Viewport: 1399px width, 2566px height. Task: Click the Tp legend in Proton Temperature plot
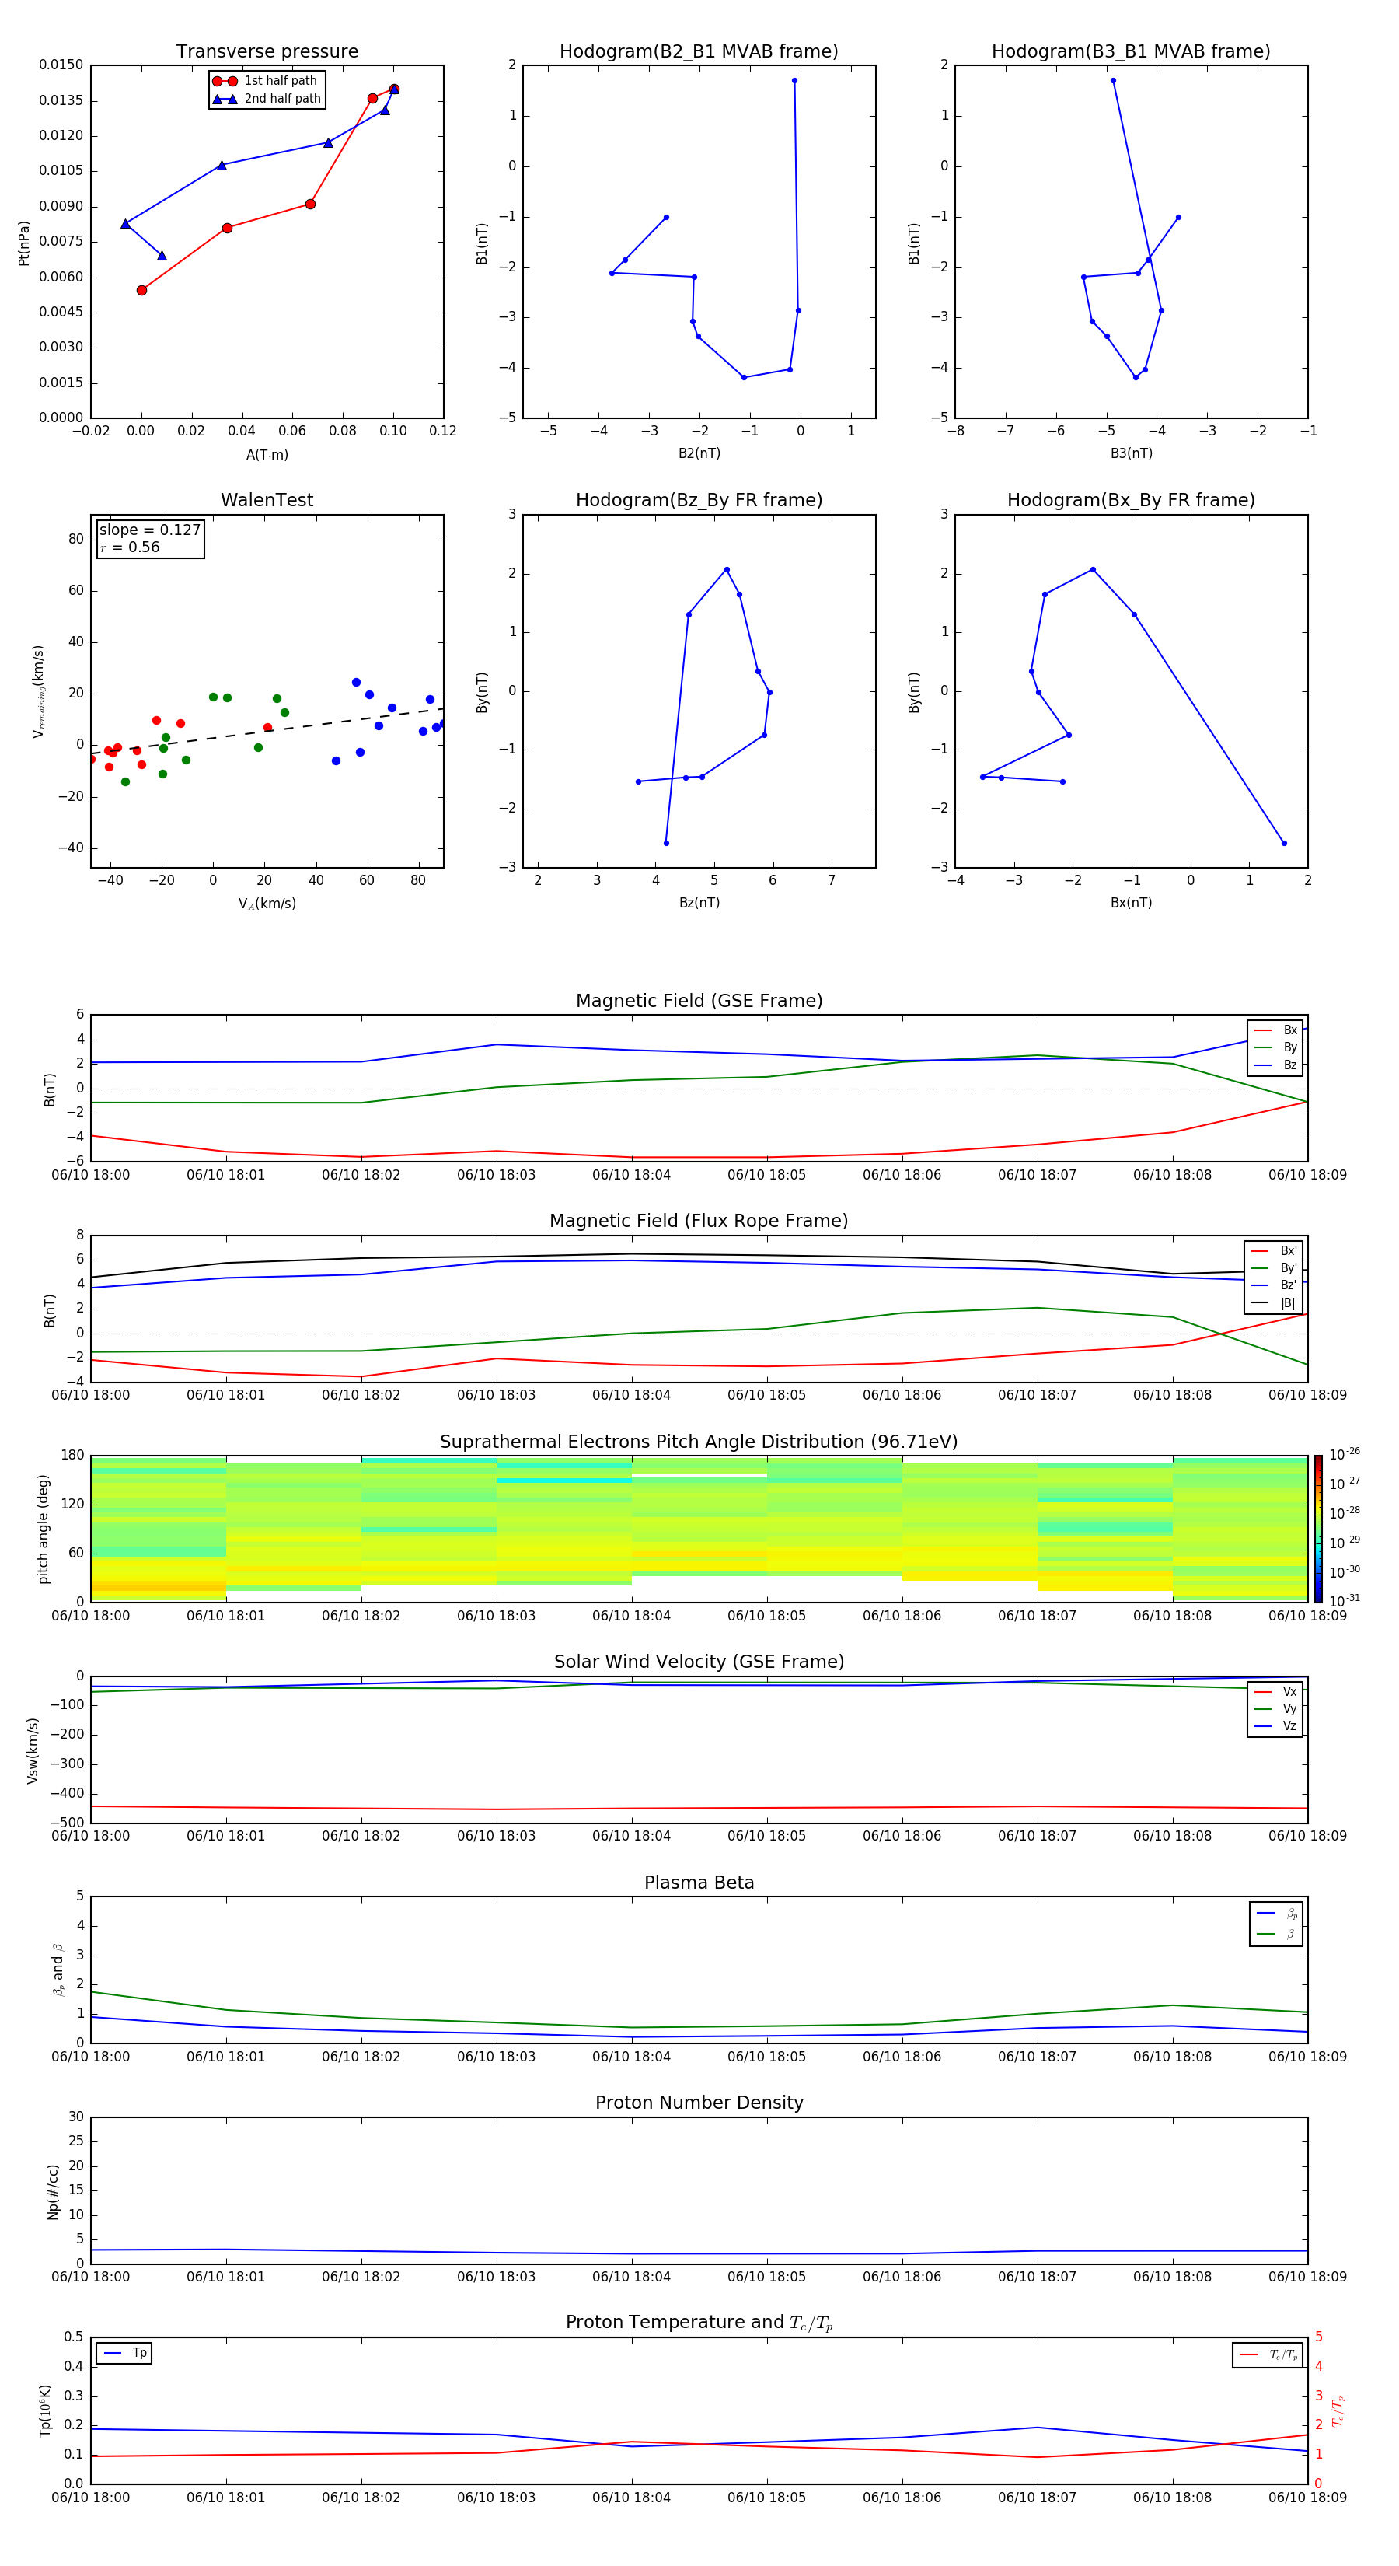click(124, 2353)
